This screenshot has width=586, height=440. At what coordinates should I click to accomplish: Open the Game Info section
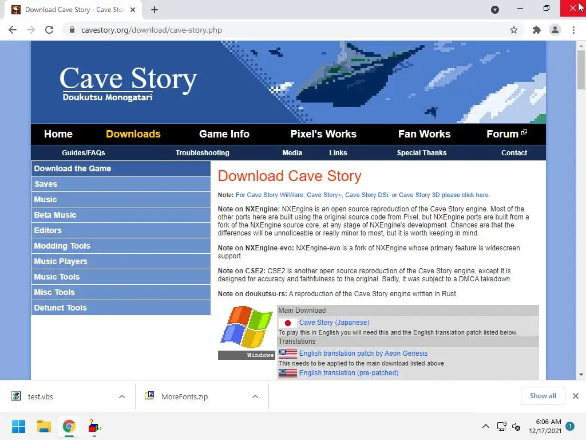[224, 134]
